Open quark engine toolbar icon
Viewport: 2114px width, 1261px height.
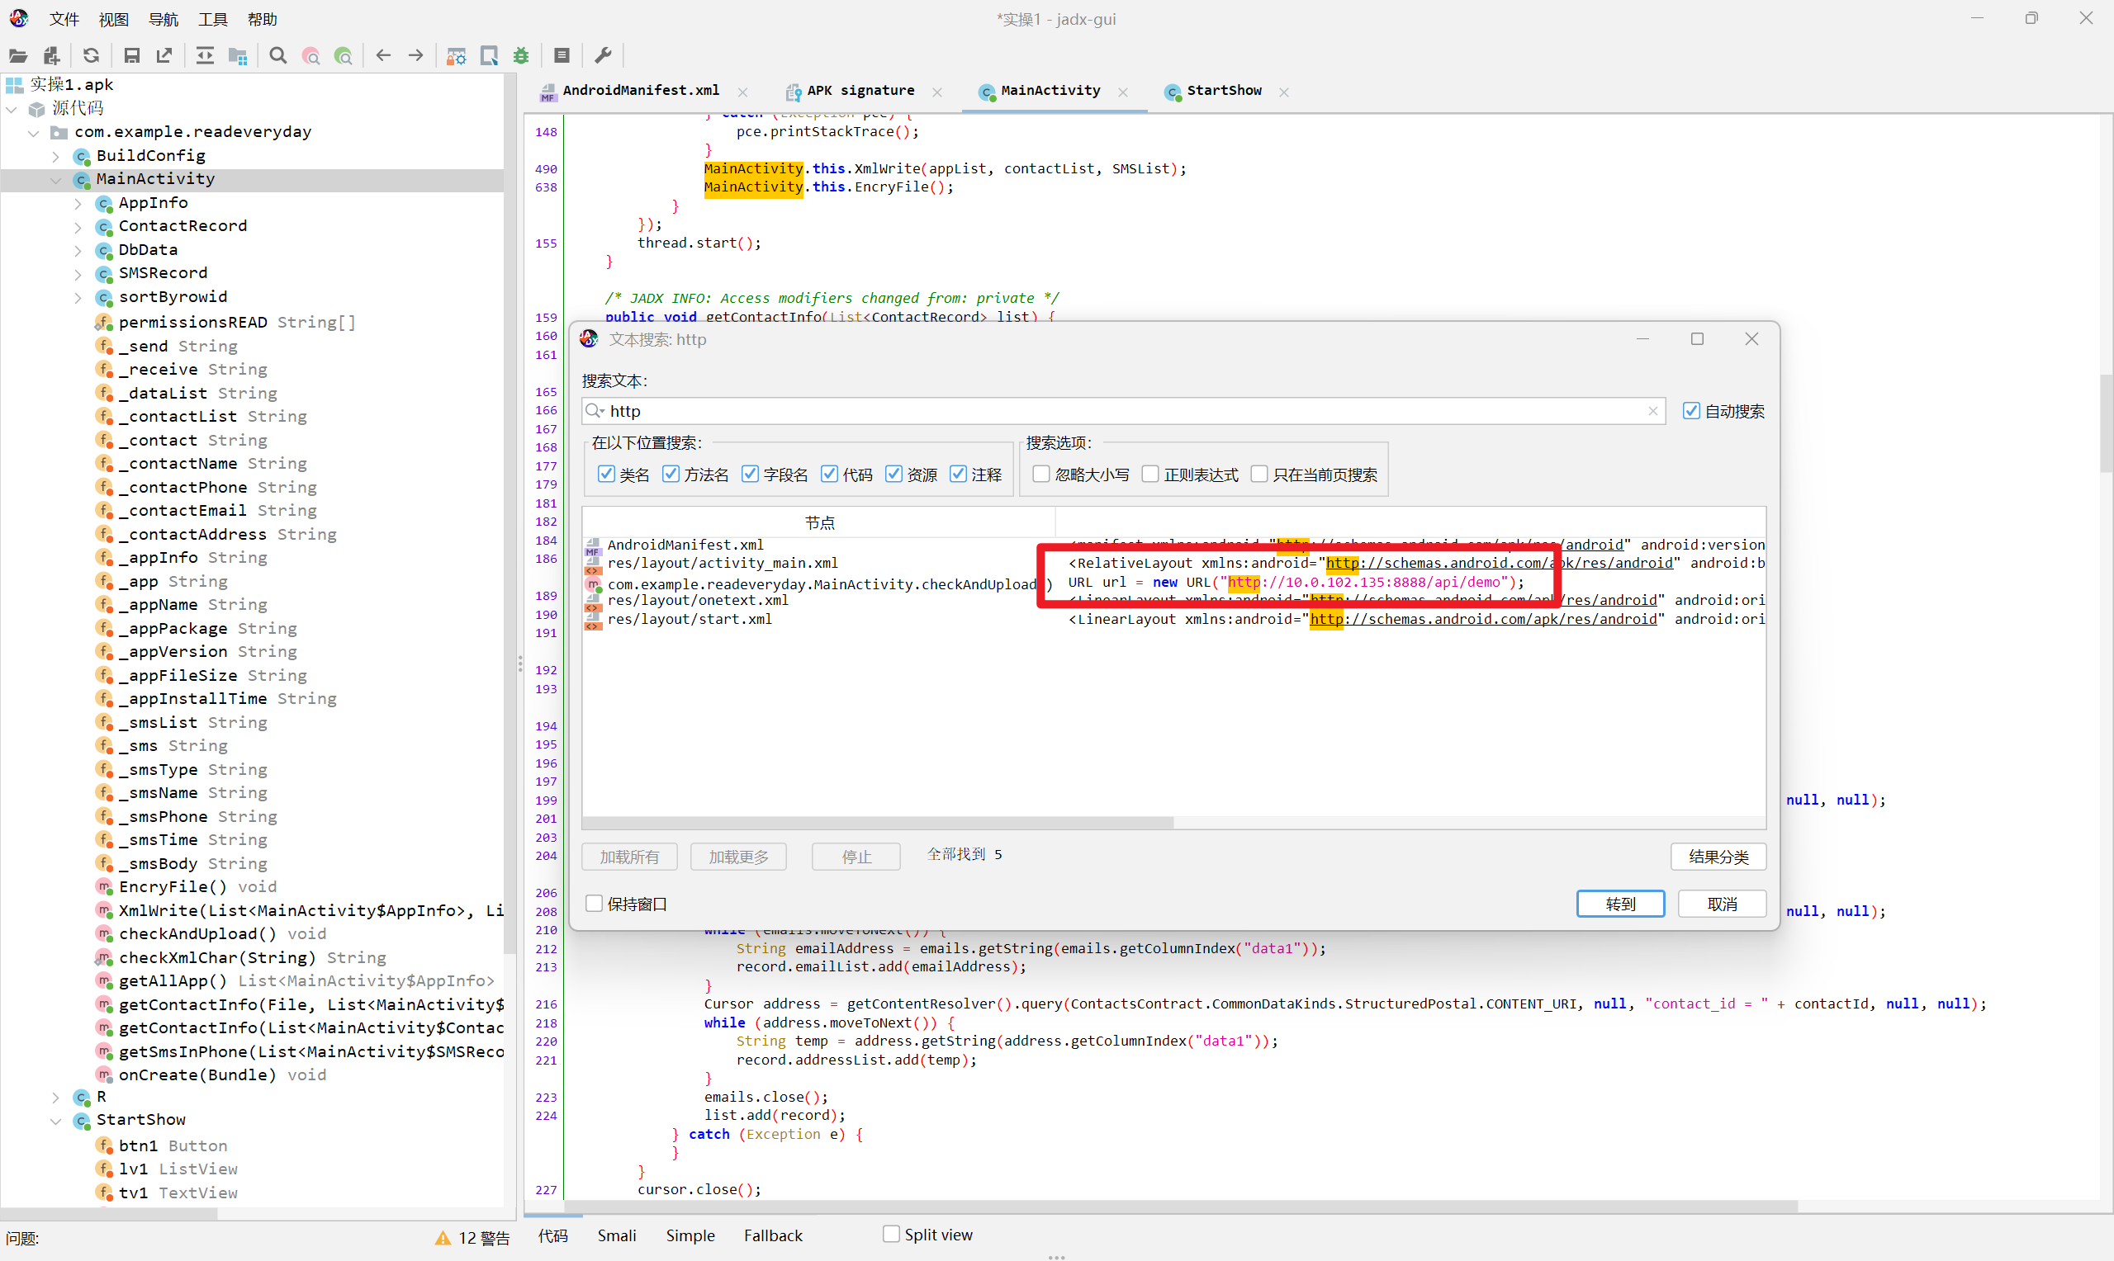[489, 56]
